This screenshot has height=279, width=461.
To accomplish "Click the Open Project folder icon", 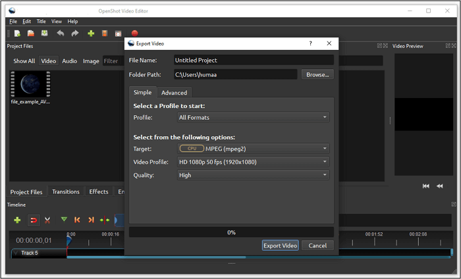I will tap(30, 33).
